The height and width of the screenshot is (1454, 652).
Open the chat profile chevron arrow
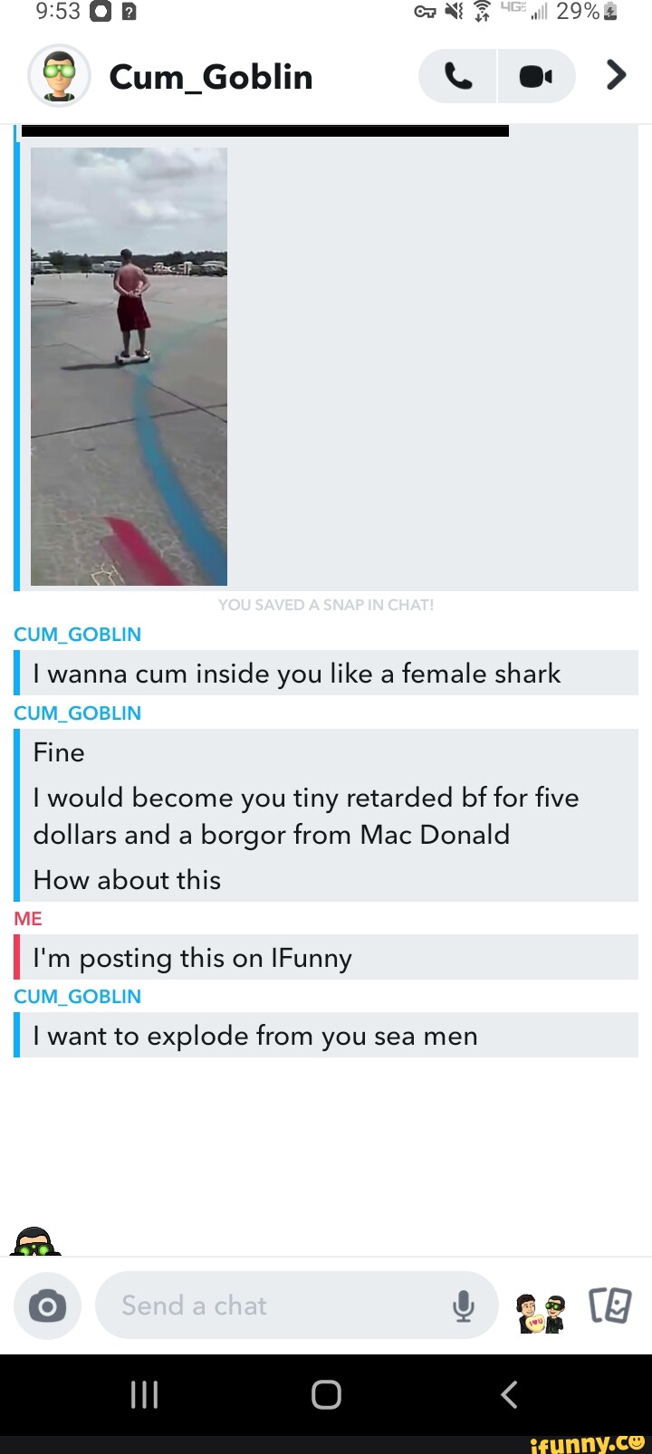click(x=616, y=75)
